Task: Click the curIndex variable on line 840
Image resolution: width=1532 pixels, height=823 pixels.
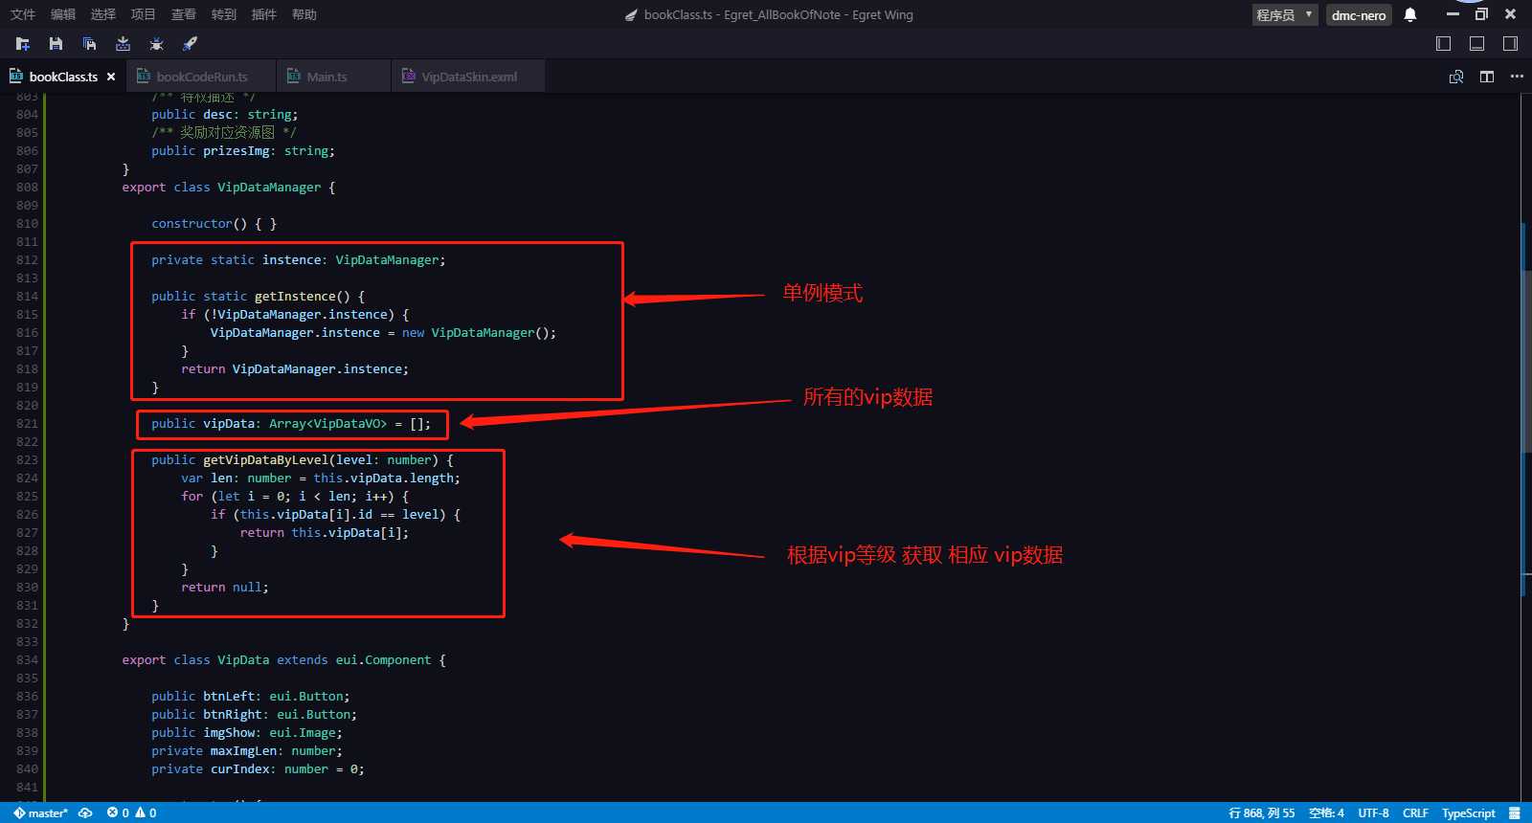Action: (x=239, y=769)
